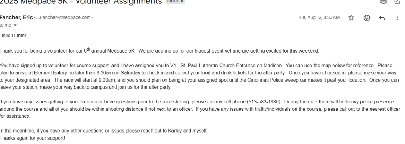
Task: Click the "Hello Hunter," greeting line
Action: point(14,37)
